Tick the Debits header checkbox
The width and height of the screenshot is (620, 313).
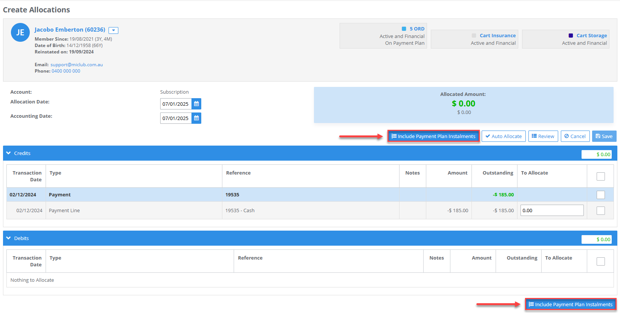[x=601, y=261]
